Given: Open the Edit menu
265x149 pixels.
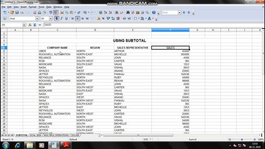Looking at the screenshot, I should tap(9, 7).
